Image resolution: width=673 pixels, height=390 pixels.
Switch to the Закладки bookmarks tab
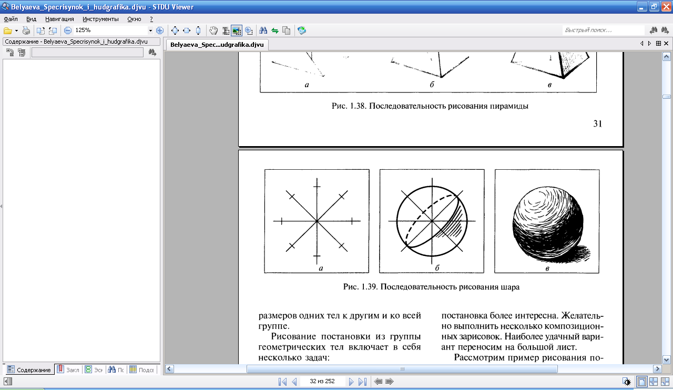point(68,370)
